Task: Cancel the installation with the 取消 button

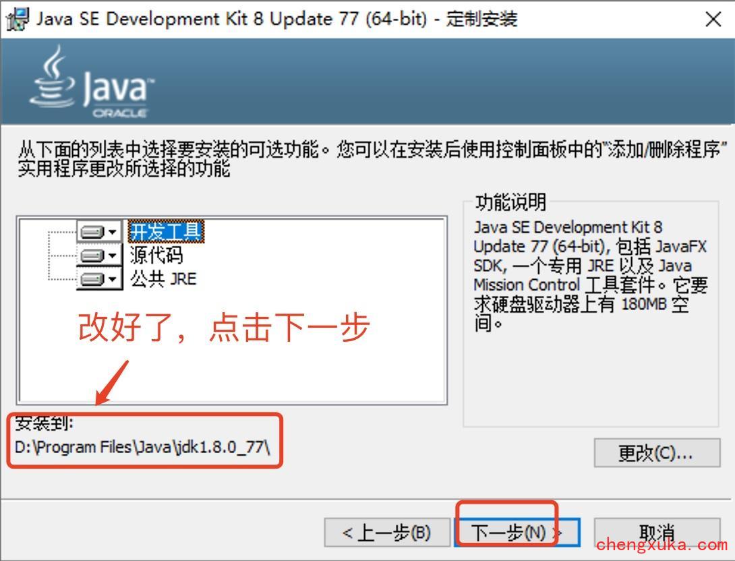Action: point(657,533)
